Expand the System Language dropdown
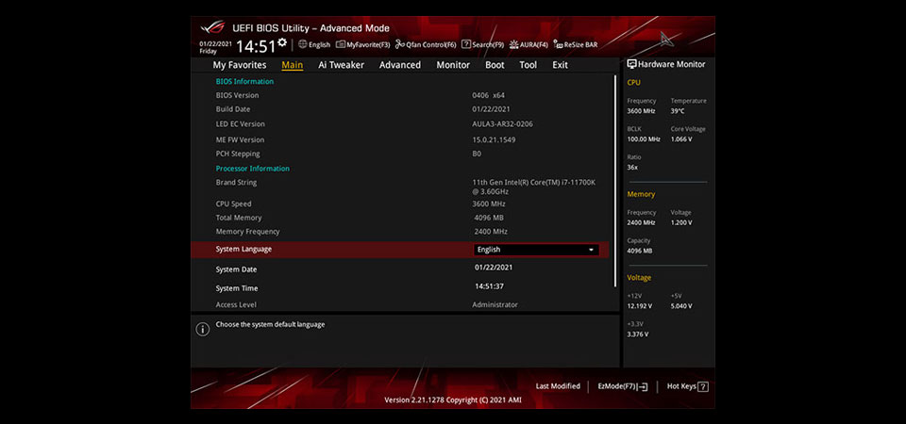The width and height of the screenshot is (906, 424). 536,250
